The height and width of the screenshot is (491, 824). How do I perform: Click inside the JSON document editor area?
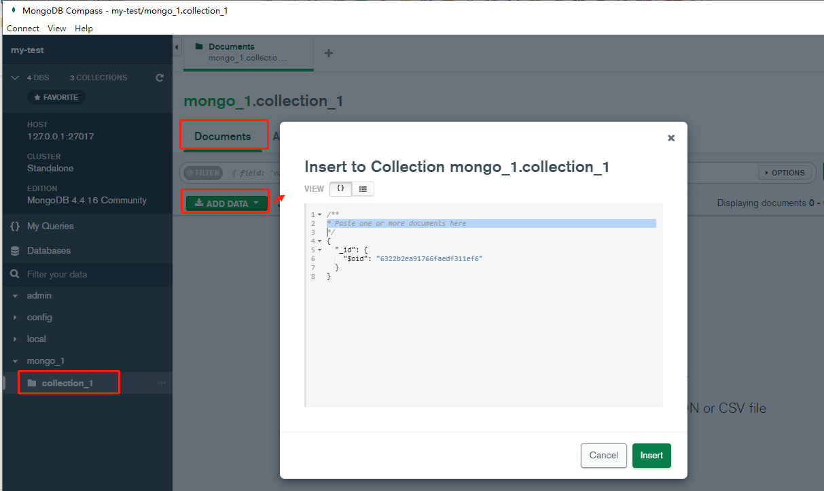(484, 305)
